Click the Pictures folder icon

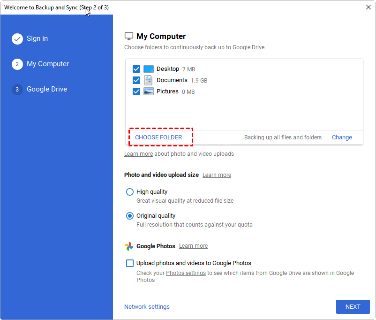pos(149,91)
